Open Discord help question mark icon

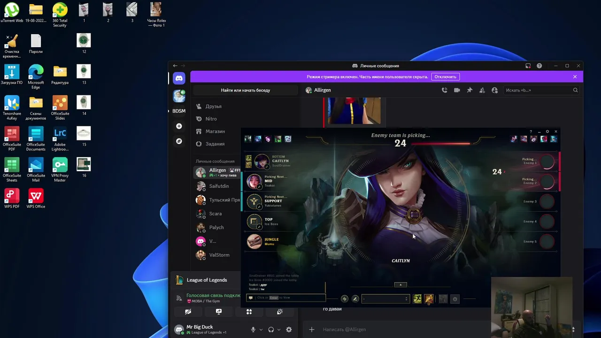539,66
